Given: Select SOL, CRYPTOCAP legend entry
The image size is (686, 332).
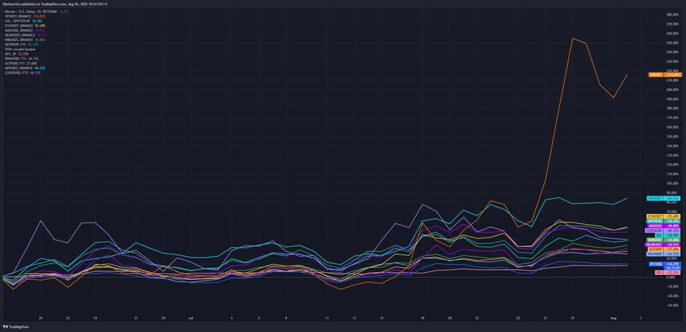Looking at the screenshot, I should coord(23,21).
